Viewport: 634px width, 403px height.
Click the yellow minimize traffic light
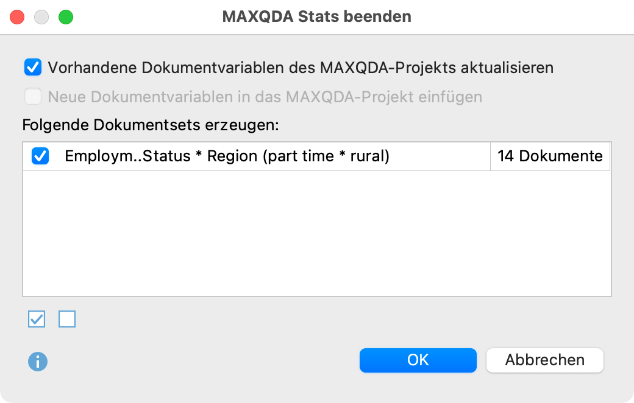pos(41,17)
